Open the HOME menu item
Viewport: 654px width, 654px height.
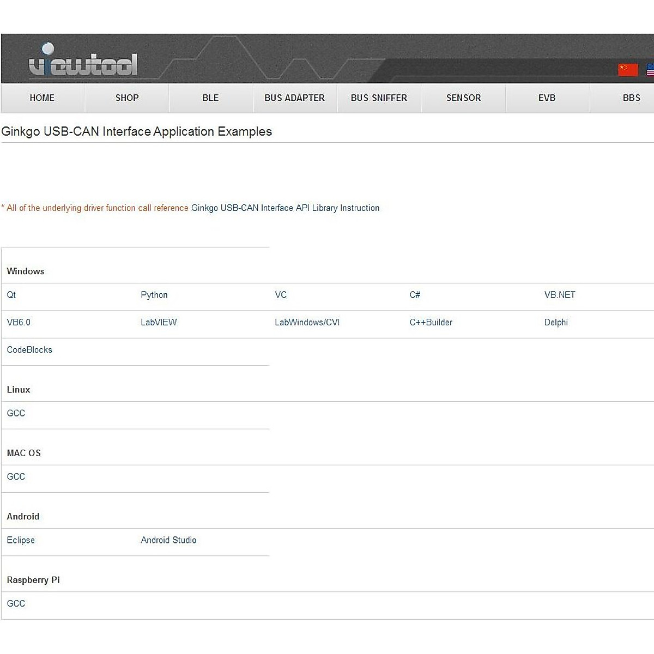(42, 98)
